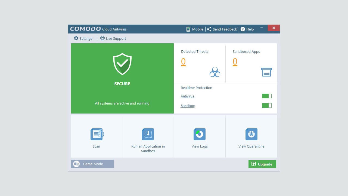Select the Scan icon
This screenshot has height=196, width=348.
pos(97,134)
